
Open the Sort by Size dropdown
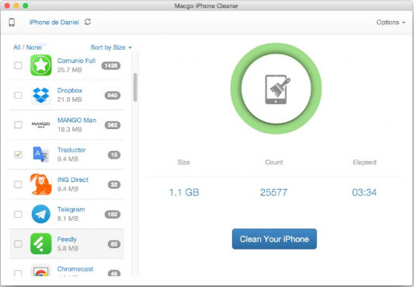111,47
